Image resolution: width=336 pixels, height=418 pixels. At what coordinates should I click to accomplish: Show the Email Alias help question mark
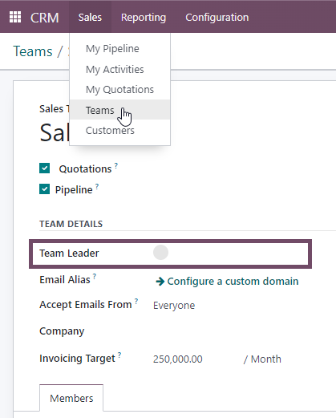coord(95,276)
